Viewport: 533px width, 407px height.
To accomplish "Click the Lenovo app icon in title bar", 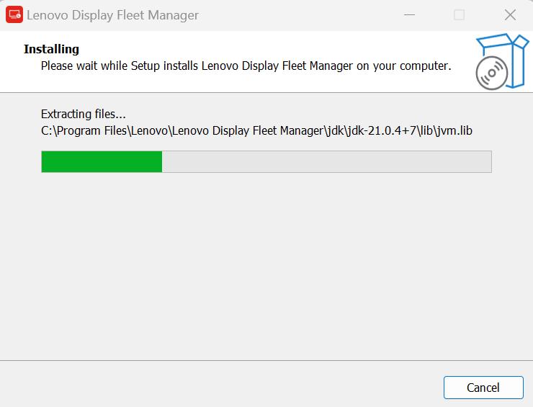I will click(14, 15).
